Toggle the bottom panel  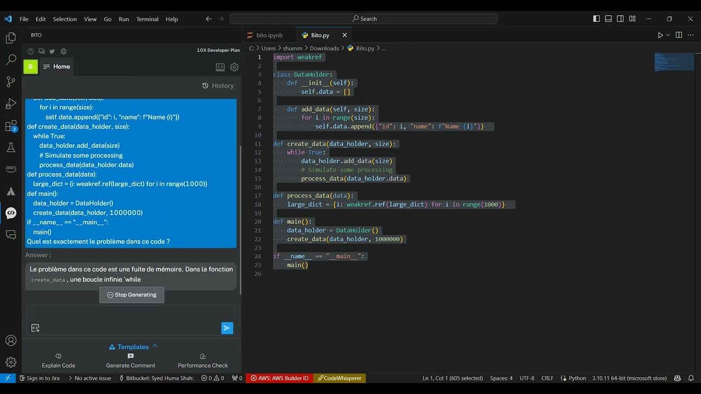click(608, 19)
